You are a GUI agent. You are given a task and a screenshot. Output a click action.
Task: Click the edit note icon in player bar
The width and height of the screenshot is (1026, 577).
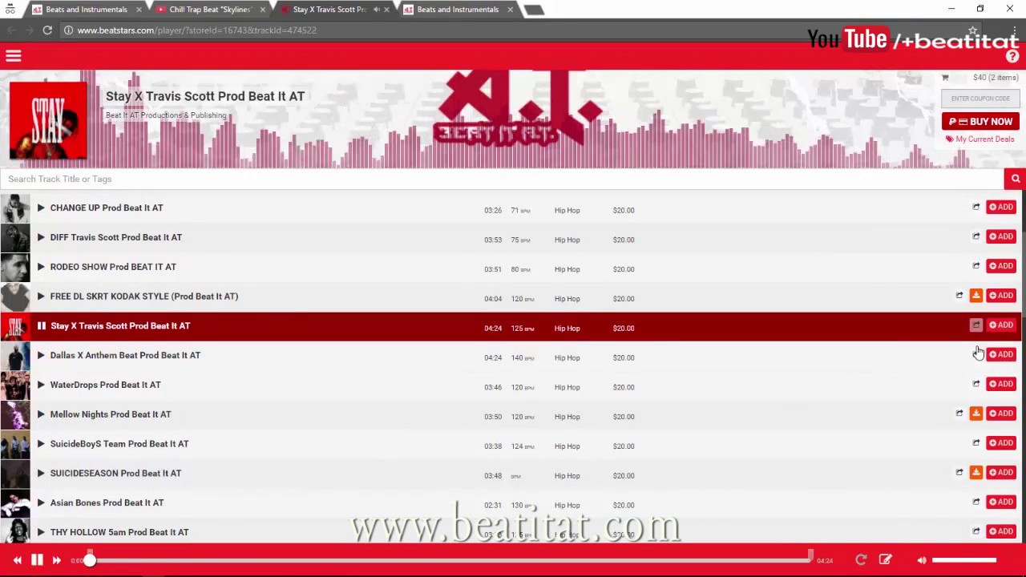[x=885, y=560]
